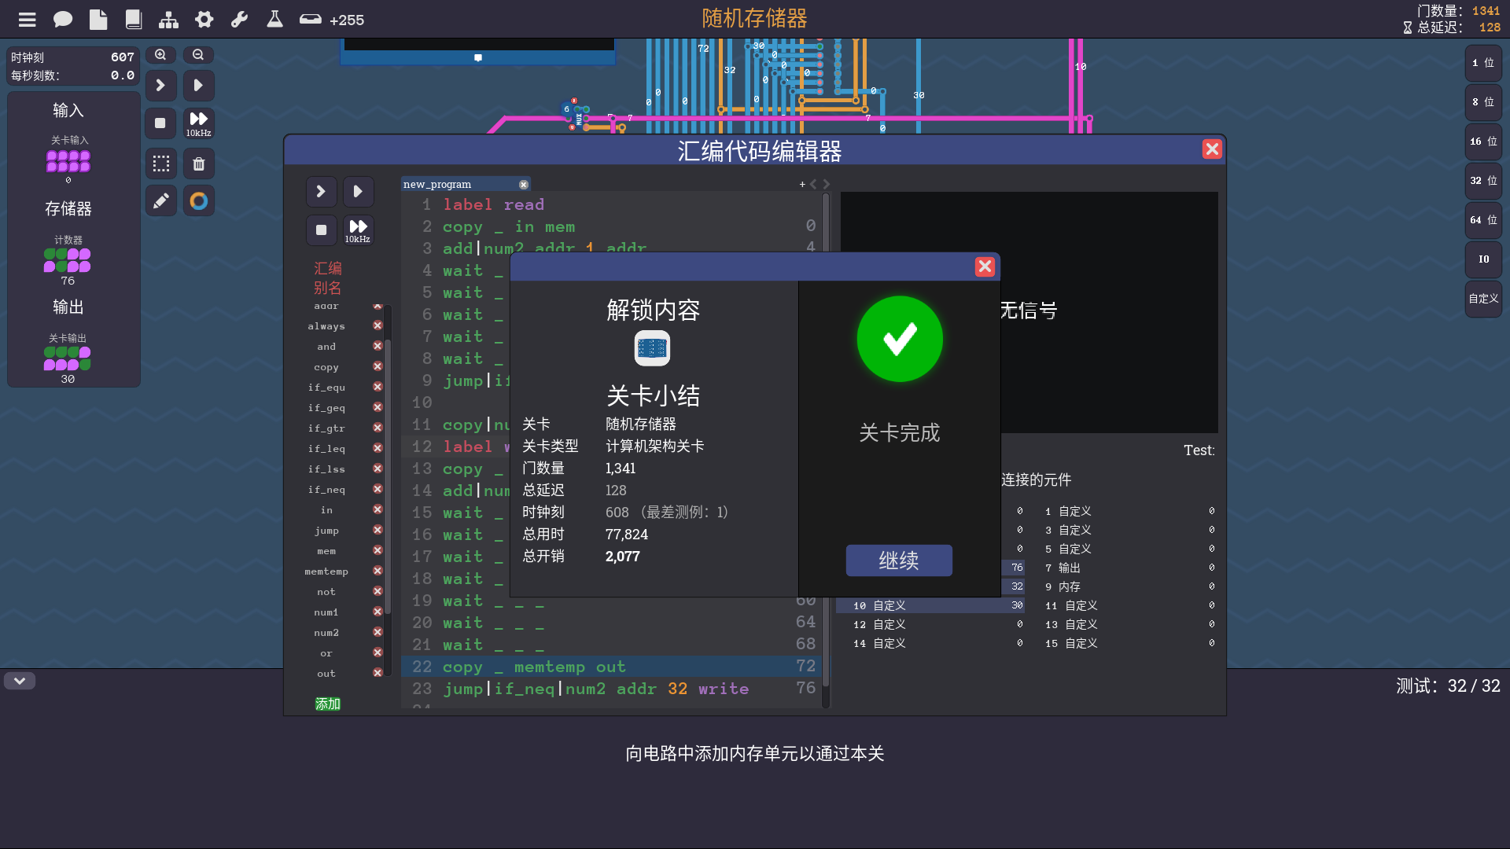
Task: Remove the 'always' alias
Action: (x=377, y=325)
